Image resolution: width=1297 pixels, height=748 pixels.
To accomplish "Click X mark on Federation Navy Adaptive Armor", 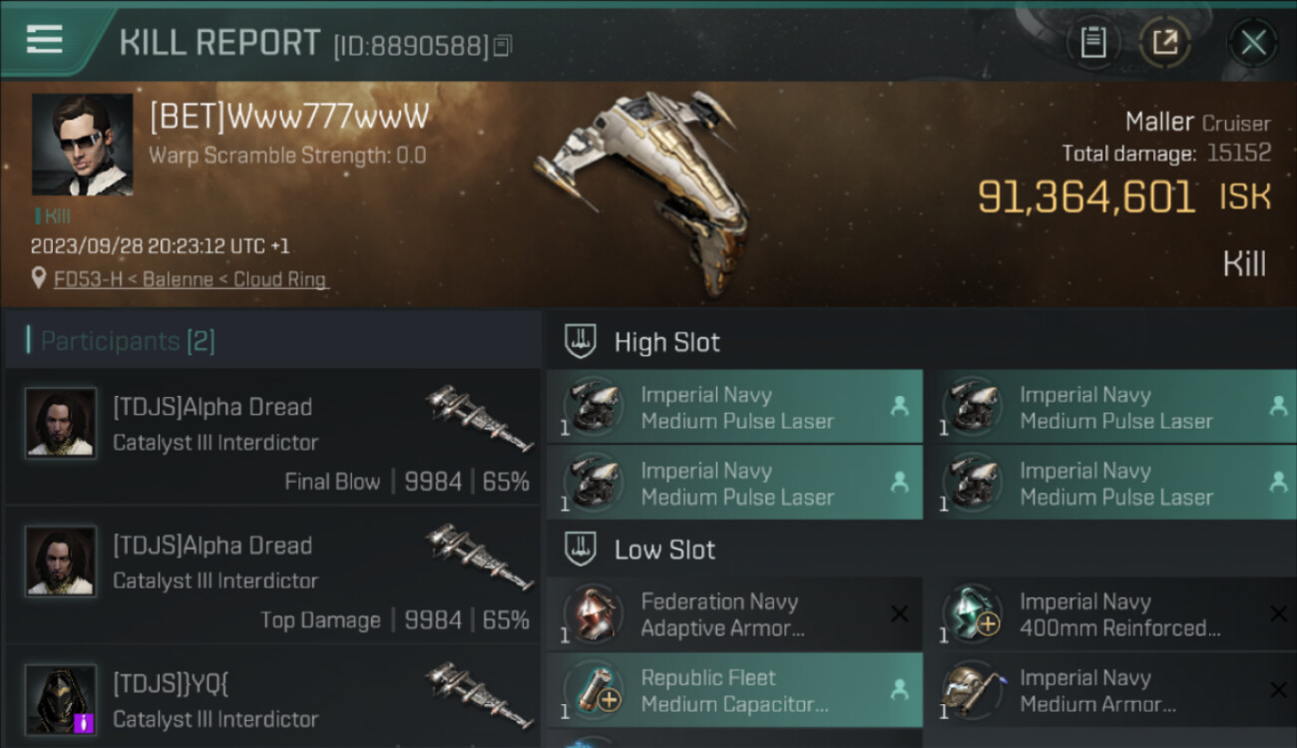I will click(x=899, y=613).
